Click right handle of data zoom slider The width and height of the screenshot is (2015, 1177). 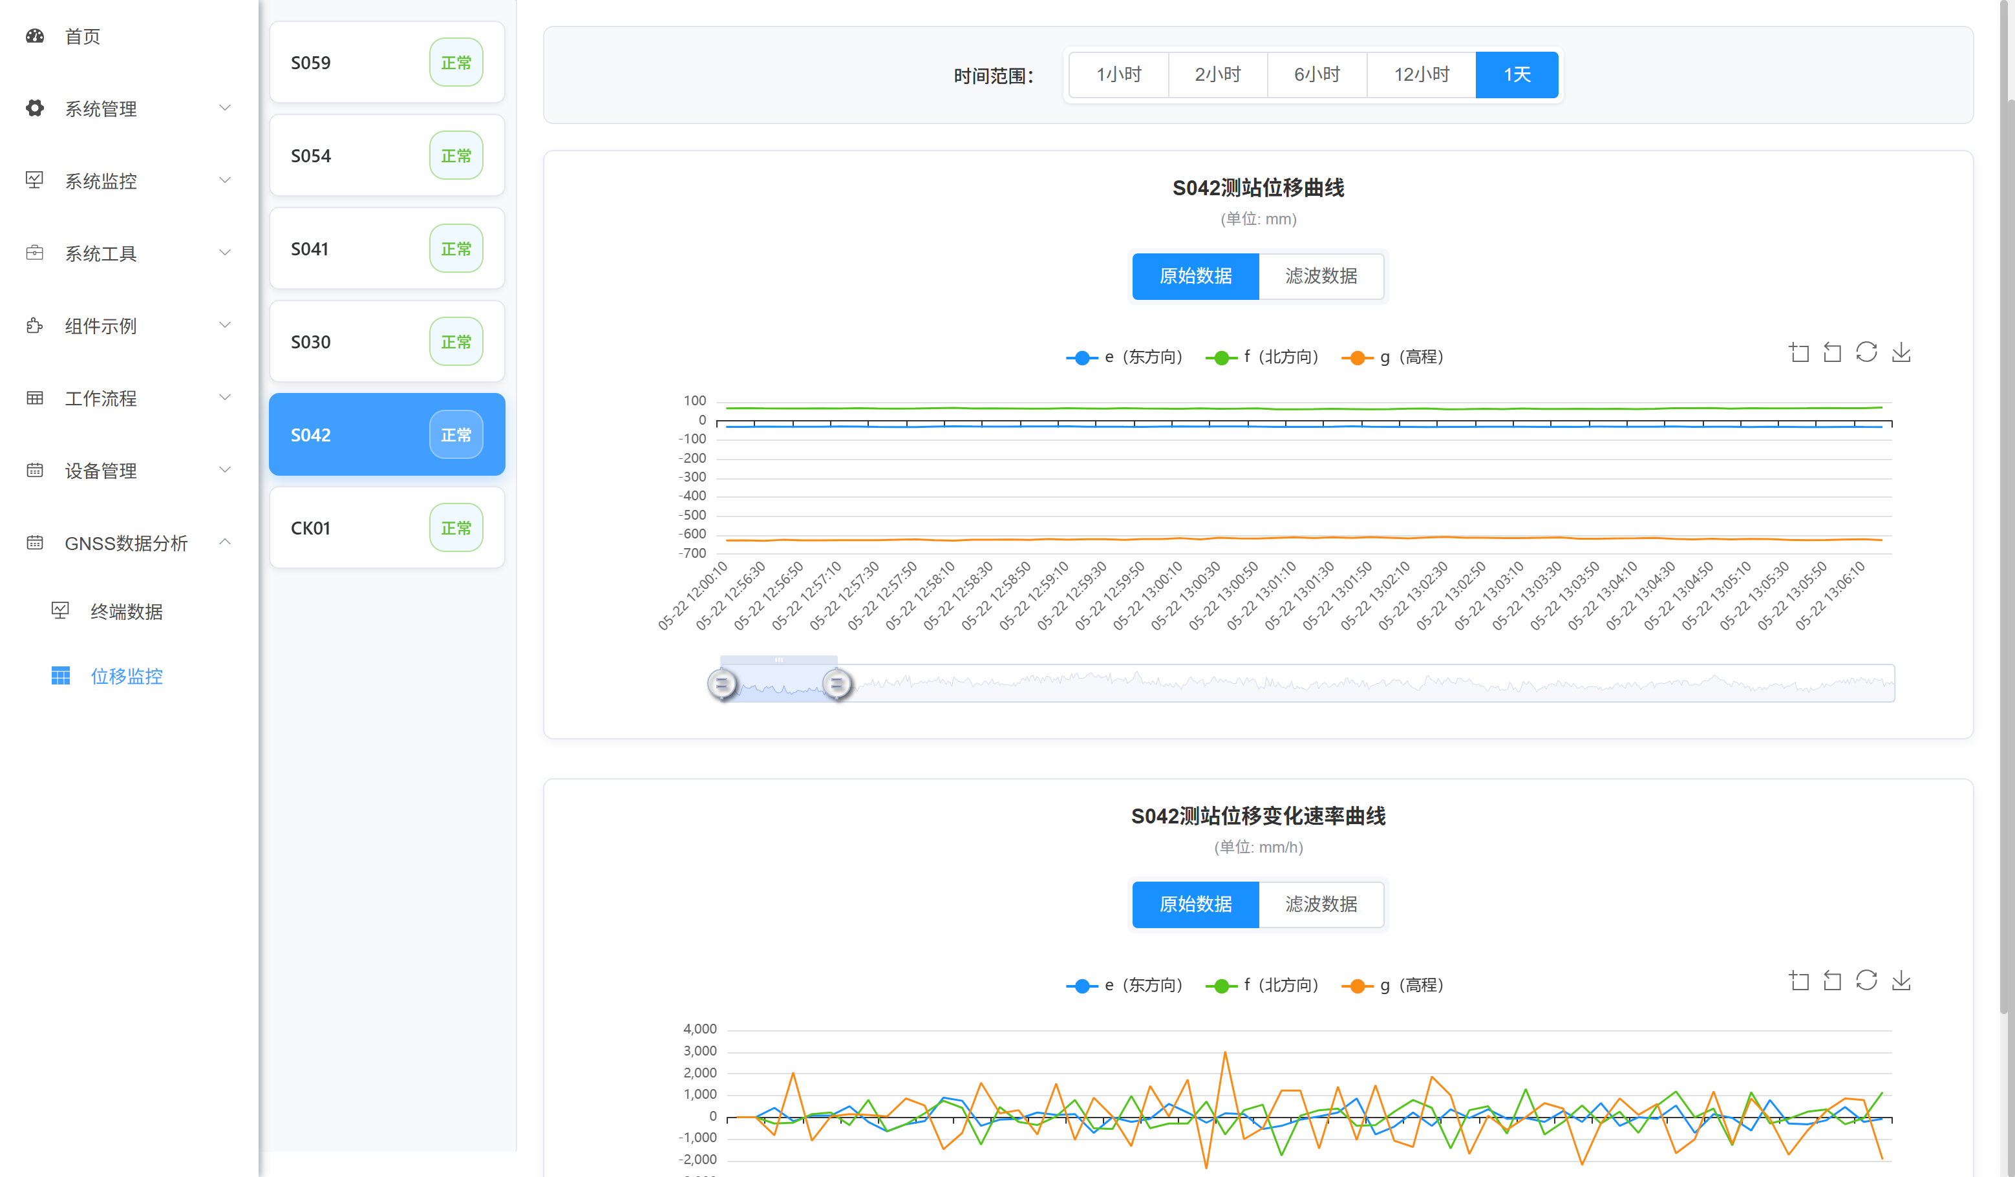837,684
